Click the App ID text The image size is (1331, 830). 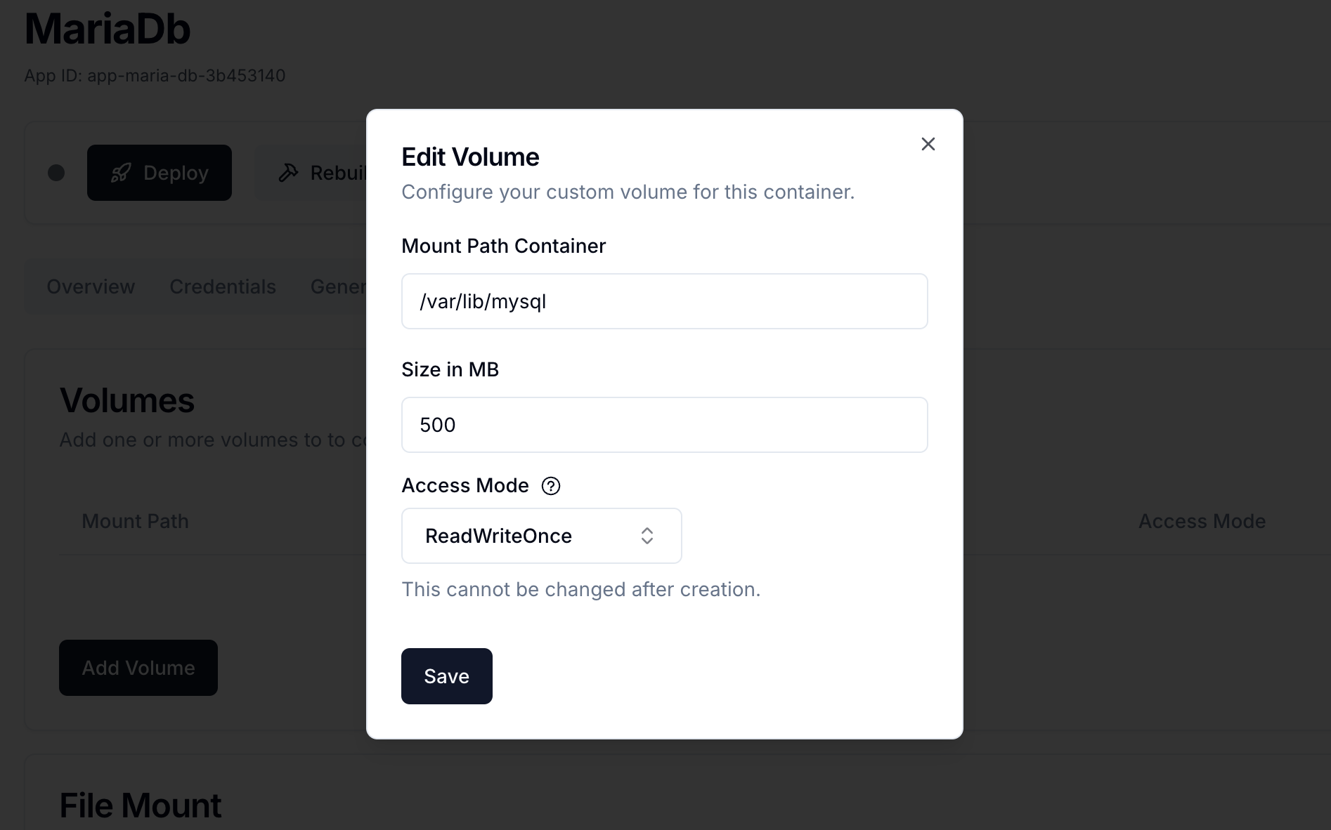[155, 76]
